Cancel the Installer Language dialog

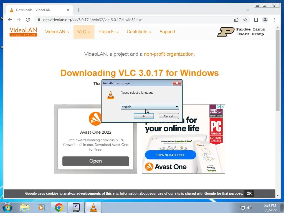168,116
